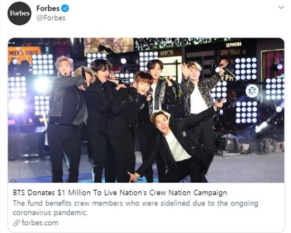Click the word 'BTS' in the headline
The width and height of the screenshot is (291, 233).
[x=19, y=193]
